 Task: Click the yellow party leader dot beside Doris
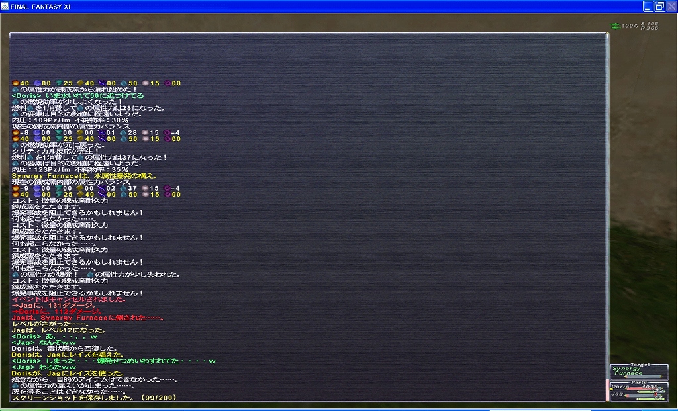[x=611, y=390]
